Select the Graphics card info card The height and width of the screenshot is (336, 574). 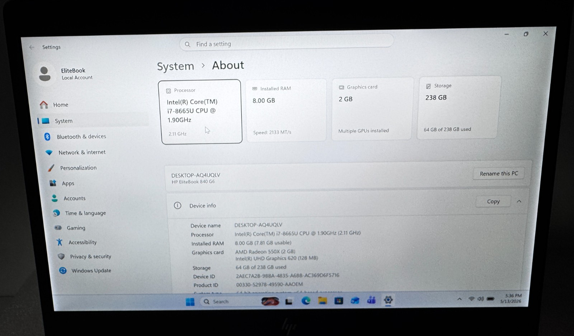click(x=372, y=109)
